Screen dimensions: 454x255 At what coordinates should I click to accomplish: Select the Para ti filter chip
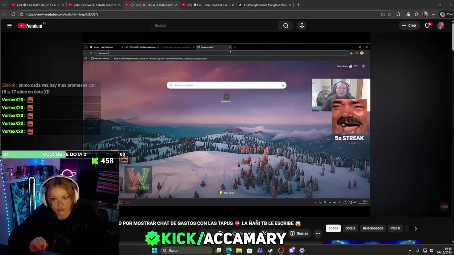[395, 228]
